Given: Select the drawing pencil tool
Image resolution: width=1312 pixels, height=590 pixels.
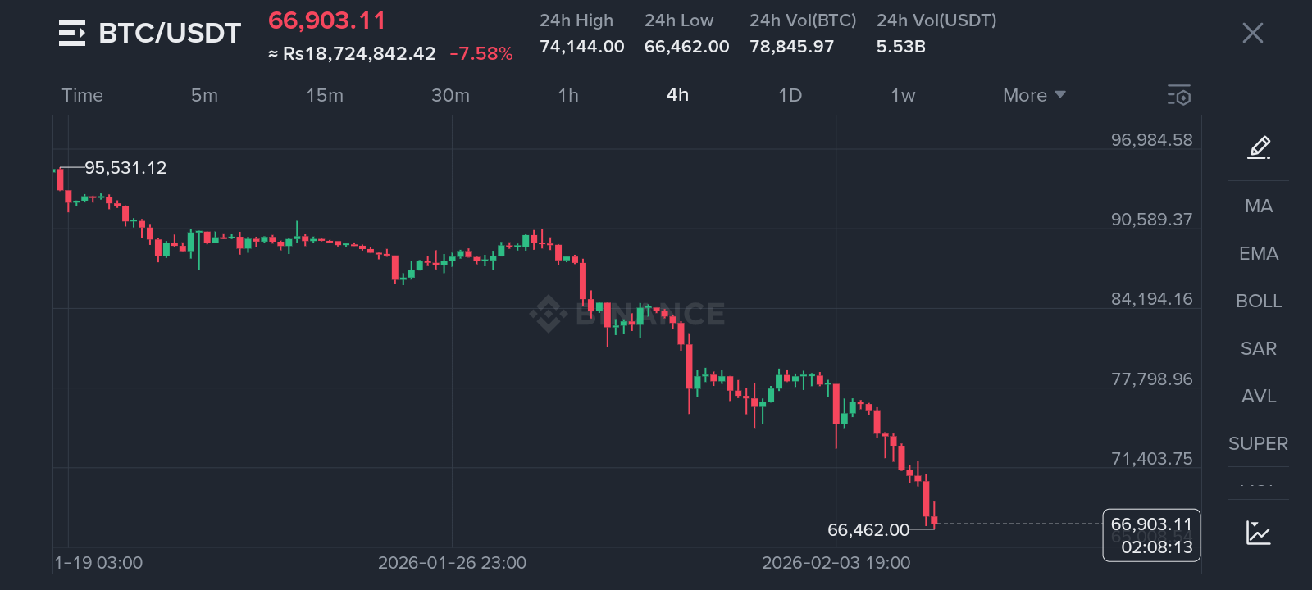Looking at the screenshot, I should pos(1259,147).
